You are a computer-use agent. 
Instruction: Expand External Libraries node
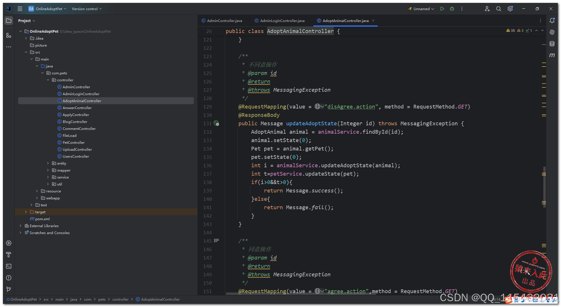tap(20, 226)
